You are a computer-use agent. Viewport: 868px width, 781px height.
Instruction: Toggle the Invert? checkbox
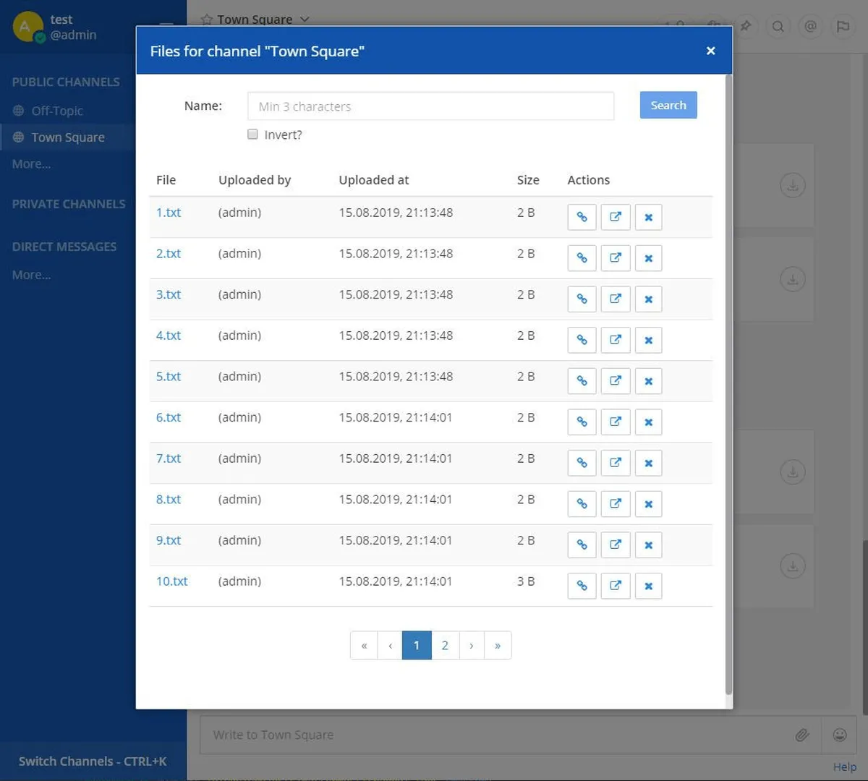252,134
